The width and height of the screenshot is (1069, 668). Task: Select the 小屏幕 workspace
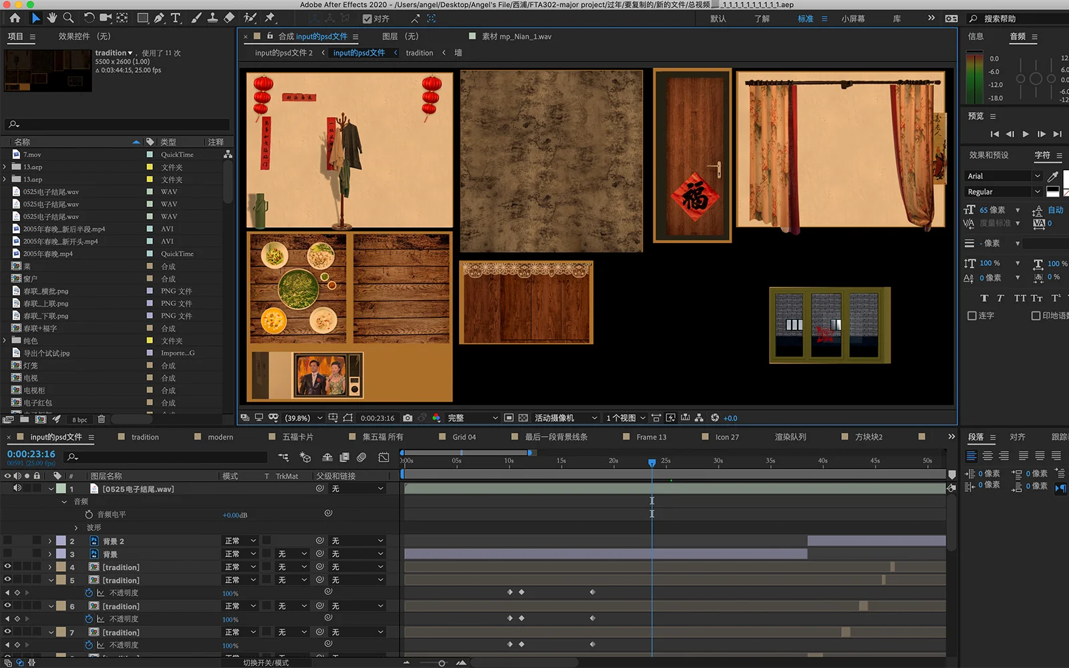pos(853,19)
